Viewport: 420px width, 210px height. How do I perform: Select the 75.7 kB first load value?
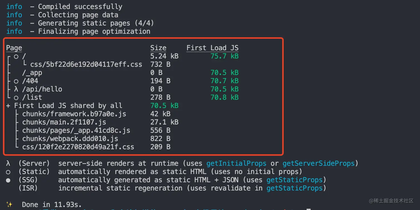click(x=224, y=56)
